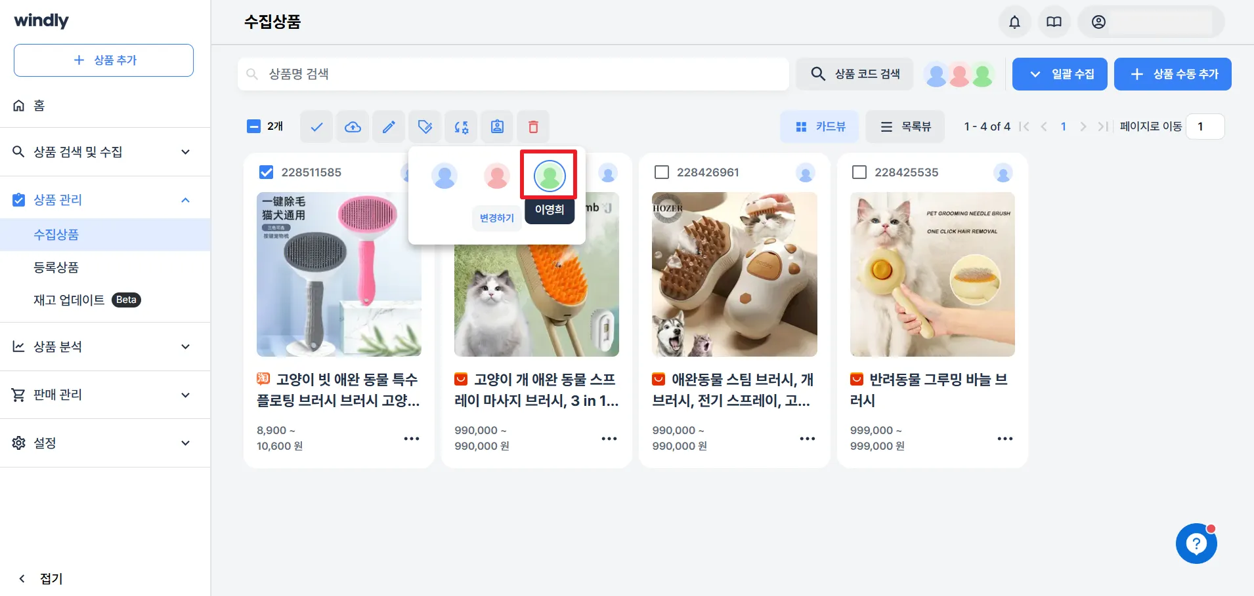Screen dimensions: 1254x596
Task: Click the checkmark select-all toolbar icon
Action: 316,127
